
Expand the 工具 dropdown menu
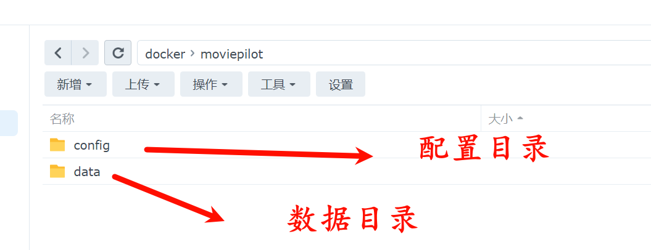(279, 84)
